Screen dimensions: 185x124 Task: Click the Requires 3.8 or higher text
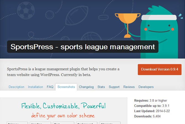150,101
